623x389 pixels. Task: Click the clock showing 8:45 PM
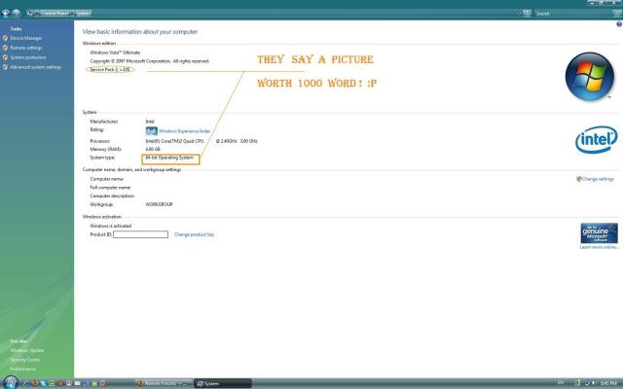coord(608,383)
